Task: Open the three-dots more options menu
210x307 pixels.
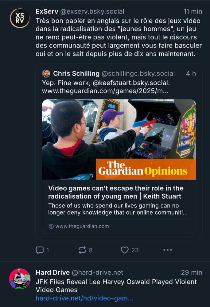Action: click(168, 250)
